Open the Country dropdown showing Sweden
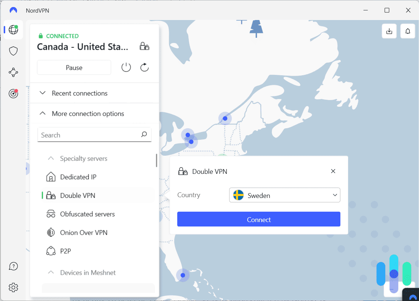The height and width of the screenshot is (301, 419). [284, 195]
